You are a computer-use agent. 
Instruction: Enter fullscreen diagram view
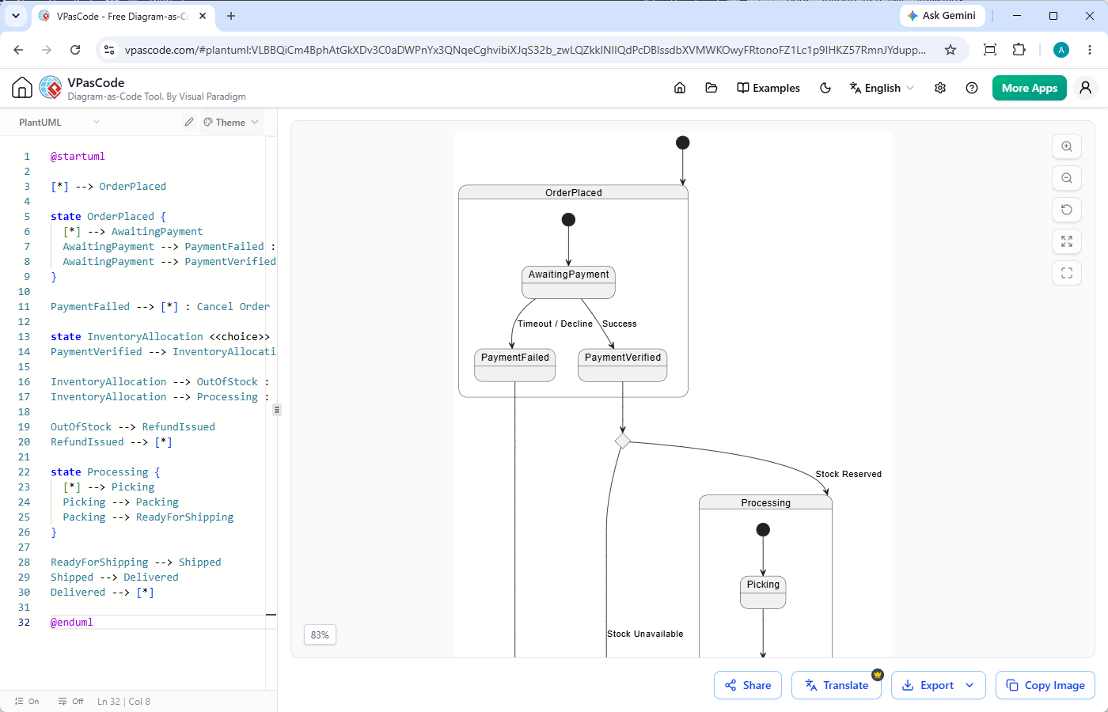point(1067,273)
